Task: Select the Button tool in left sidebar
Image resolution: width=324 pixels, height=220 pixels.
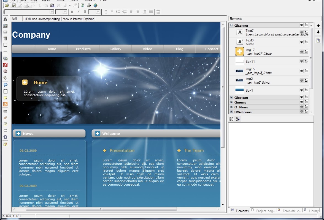Action: coord(6,32)
